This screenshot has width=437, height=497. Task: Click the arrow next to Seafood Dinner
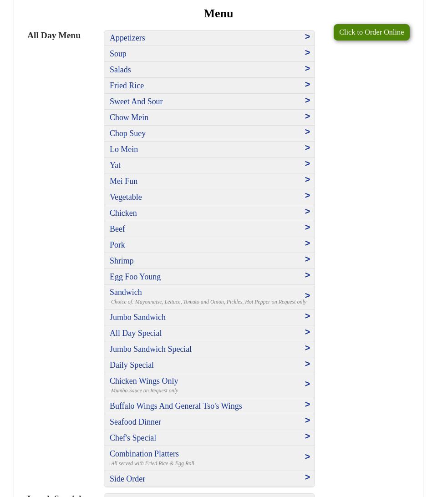[307, 421]
